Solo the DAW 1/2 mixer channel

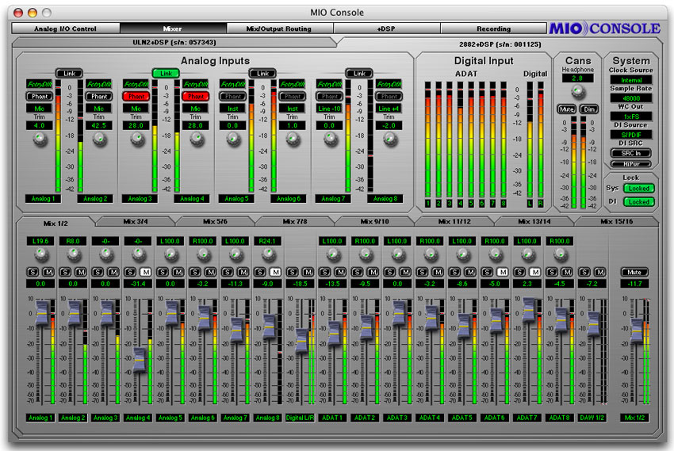(x=584, y=272)
